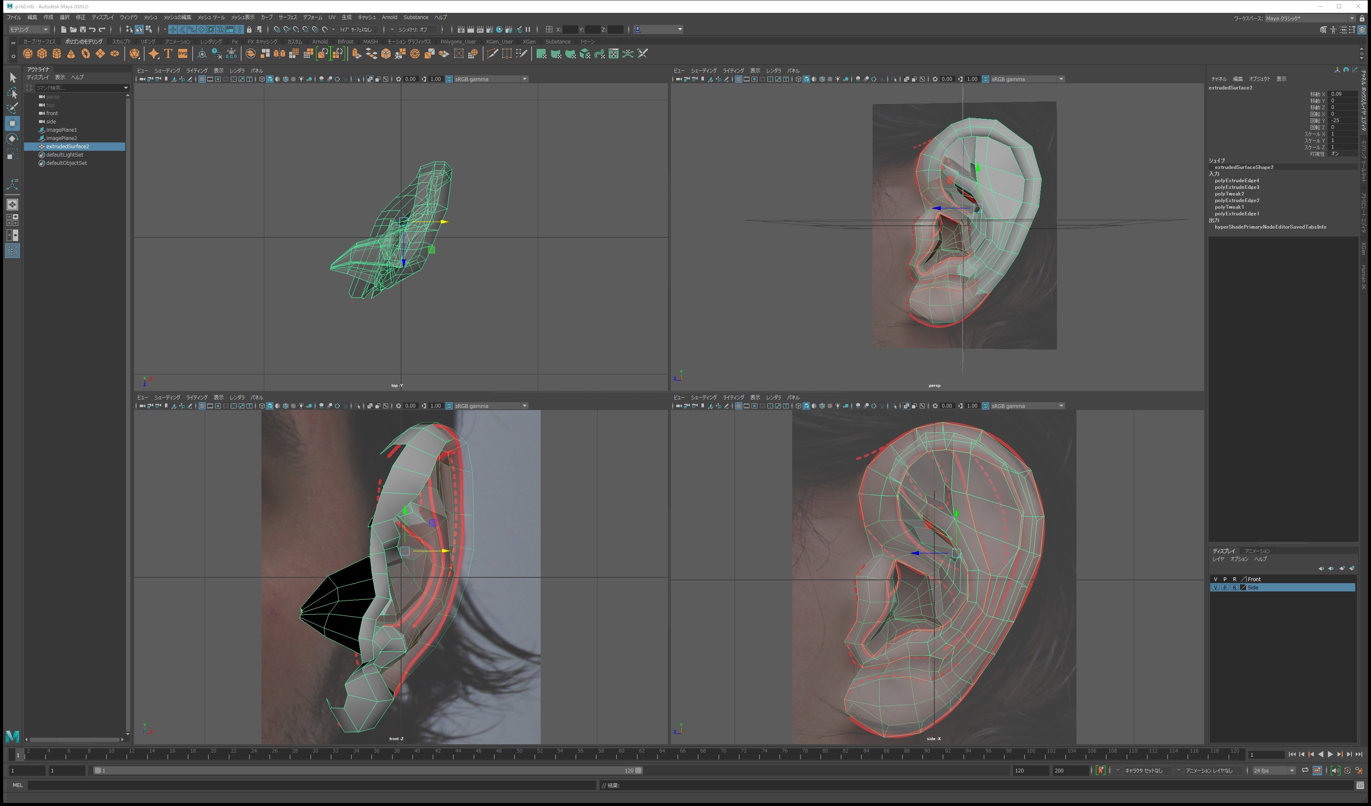Switch to the スカルプト shelf tab

pos(121,41)
